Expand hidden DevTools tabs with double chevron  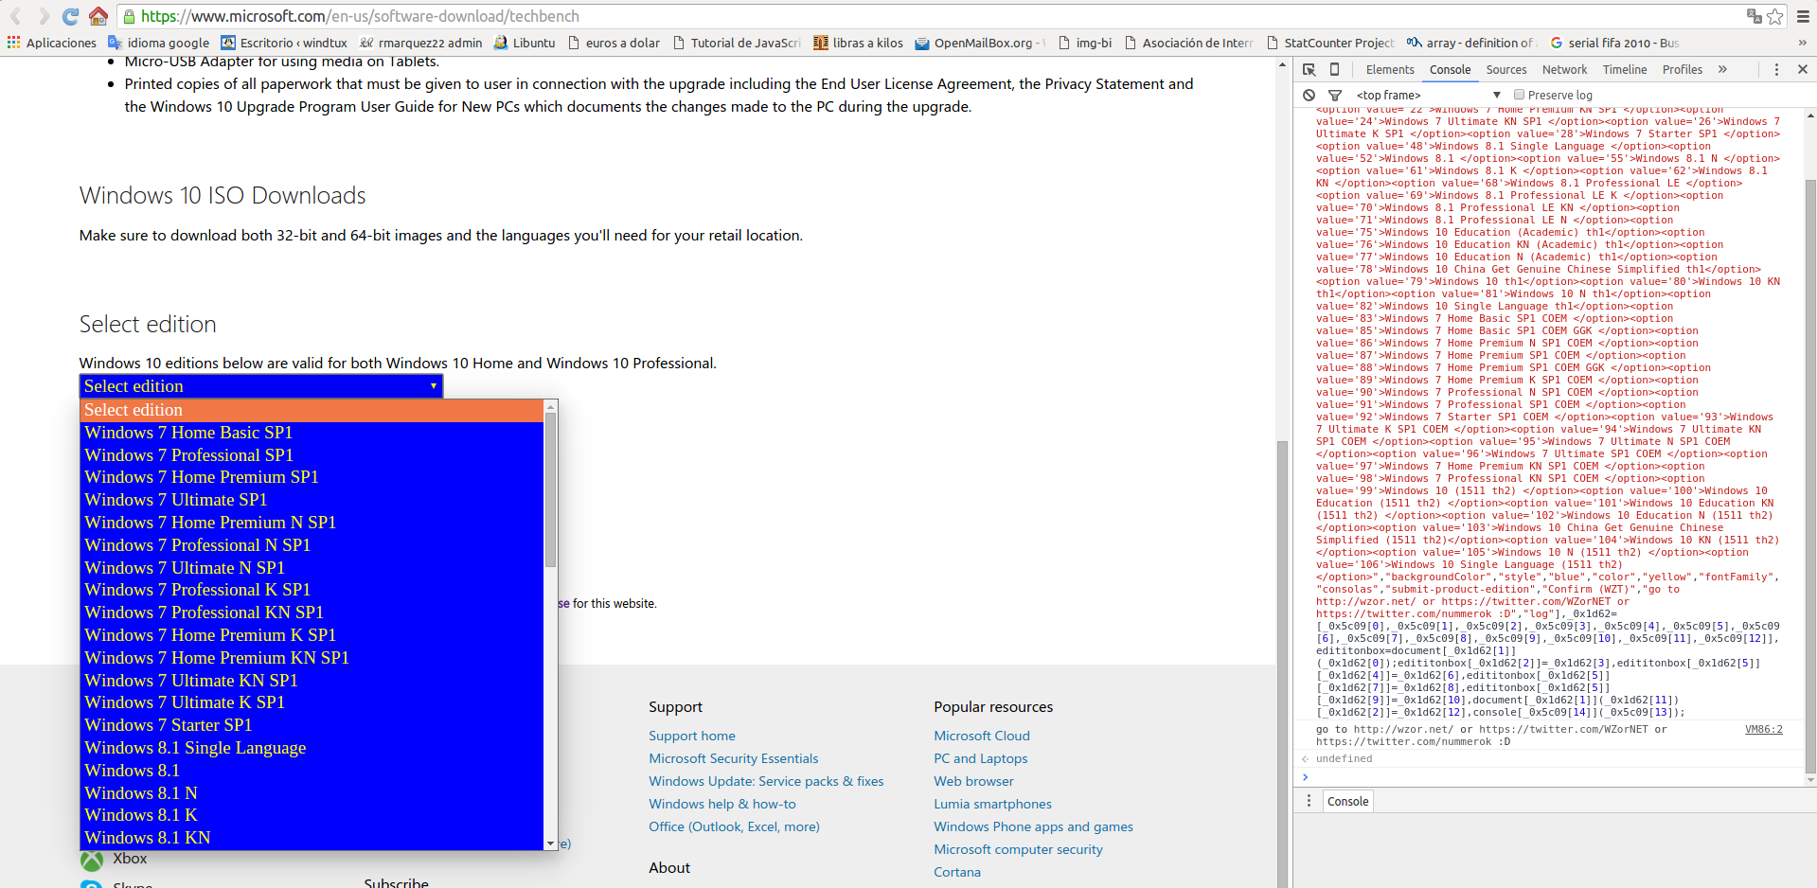point(1722,69)
